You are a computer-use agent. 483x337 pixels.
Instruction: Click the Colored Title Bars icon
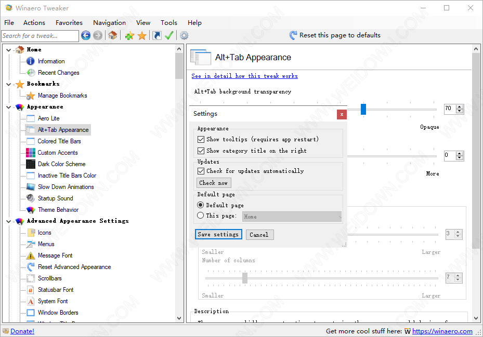click(31, 141)
